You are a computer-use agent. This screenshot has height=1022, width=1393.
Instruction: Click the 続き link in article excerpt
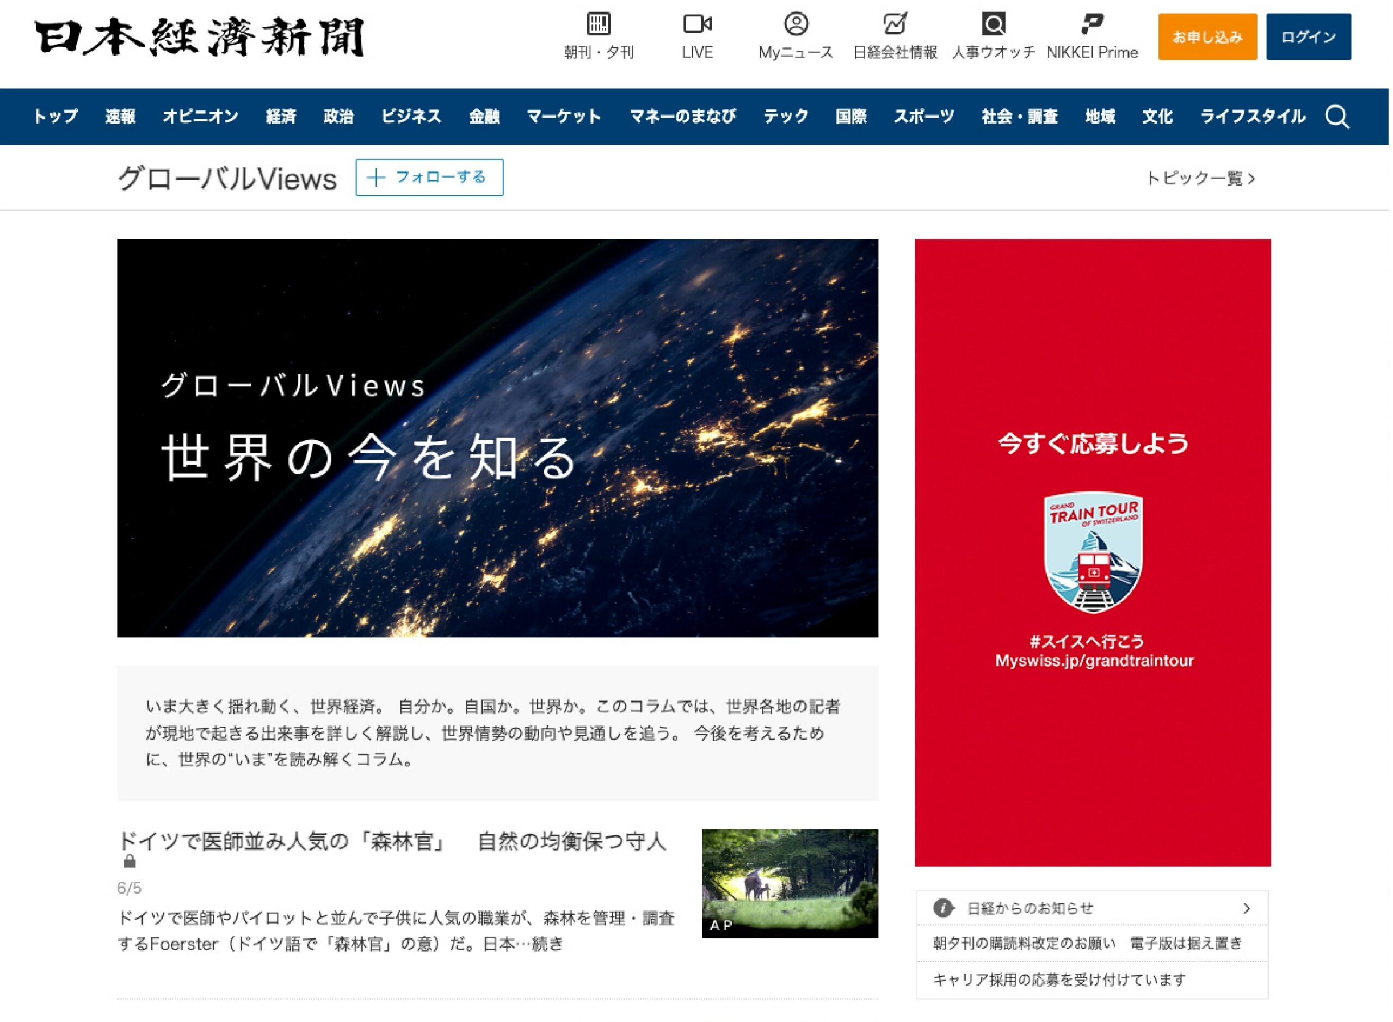tap(548, 944)
